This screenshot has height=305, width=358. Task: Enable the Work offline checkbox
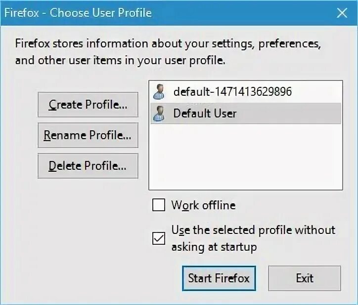click(159, 205)
